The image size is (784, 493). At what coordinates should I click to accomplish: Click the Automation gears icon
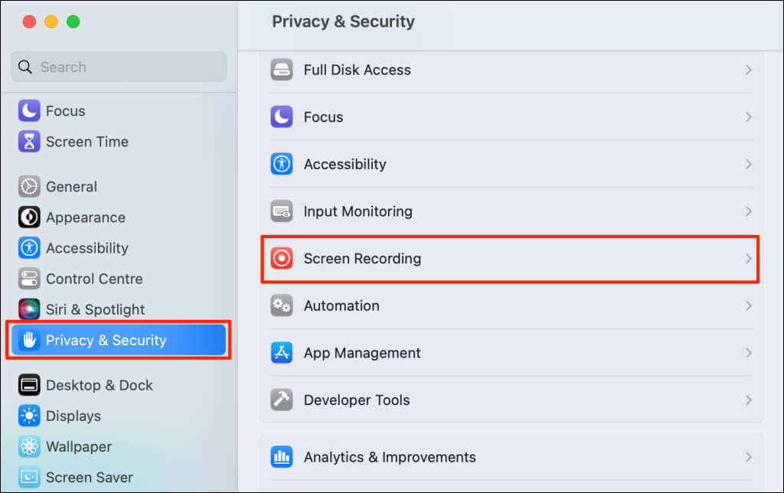[282, 306]
